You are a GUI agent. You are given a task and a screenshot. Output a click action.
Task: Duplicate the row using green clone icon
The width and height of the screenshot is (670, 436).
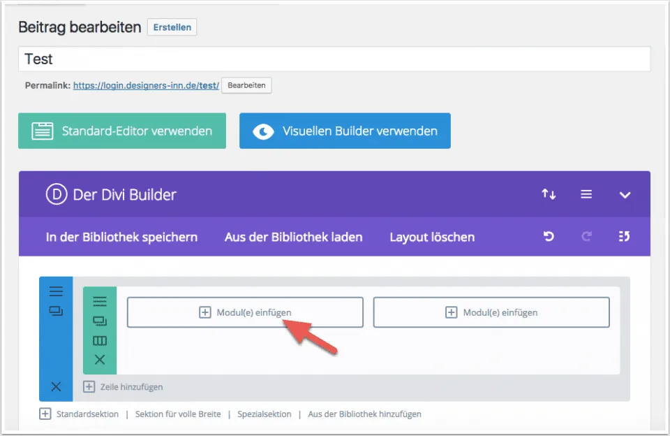point(100,321)
